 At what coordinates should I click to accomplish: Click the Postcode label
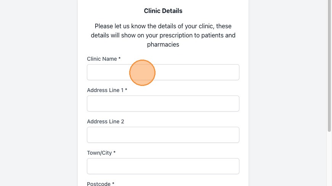[x=99, y=184]
